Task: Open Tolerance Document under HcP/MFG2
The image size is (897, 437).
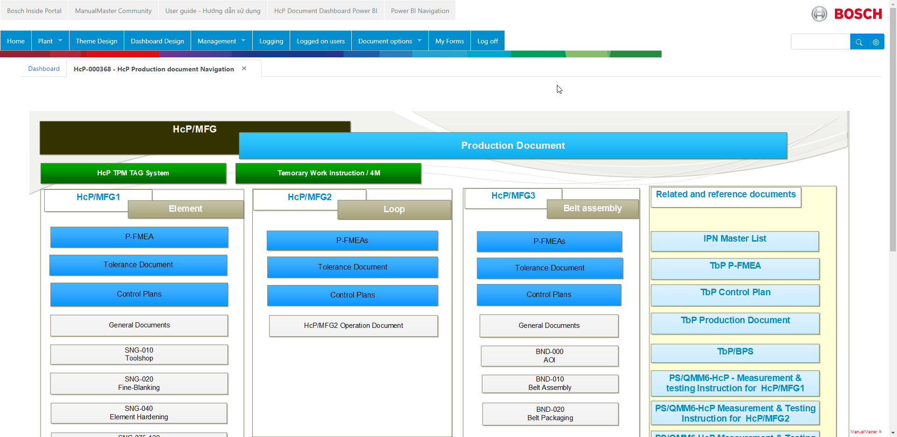Action: pyautogui.click(x=353, y=267)
